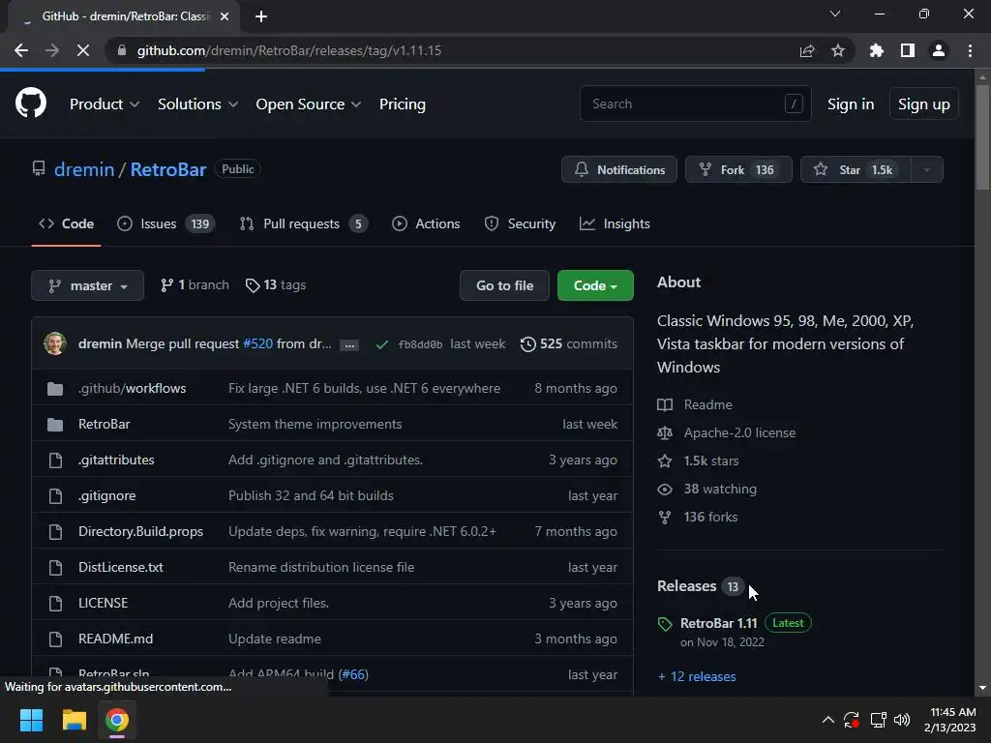The height and width of the screenshot is (743, 991).
Task: Open the Star lists dropdown arrow
Action: pos(927,169)
